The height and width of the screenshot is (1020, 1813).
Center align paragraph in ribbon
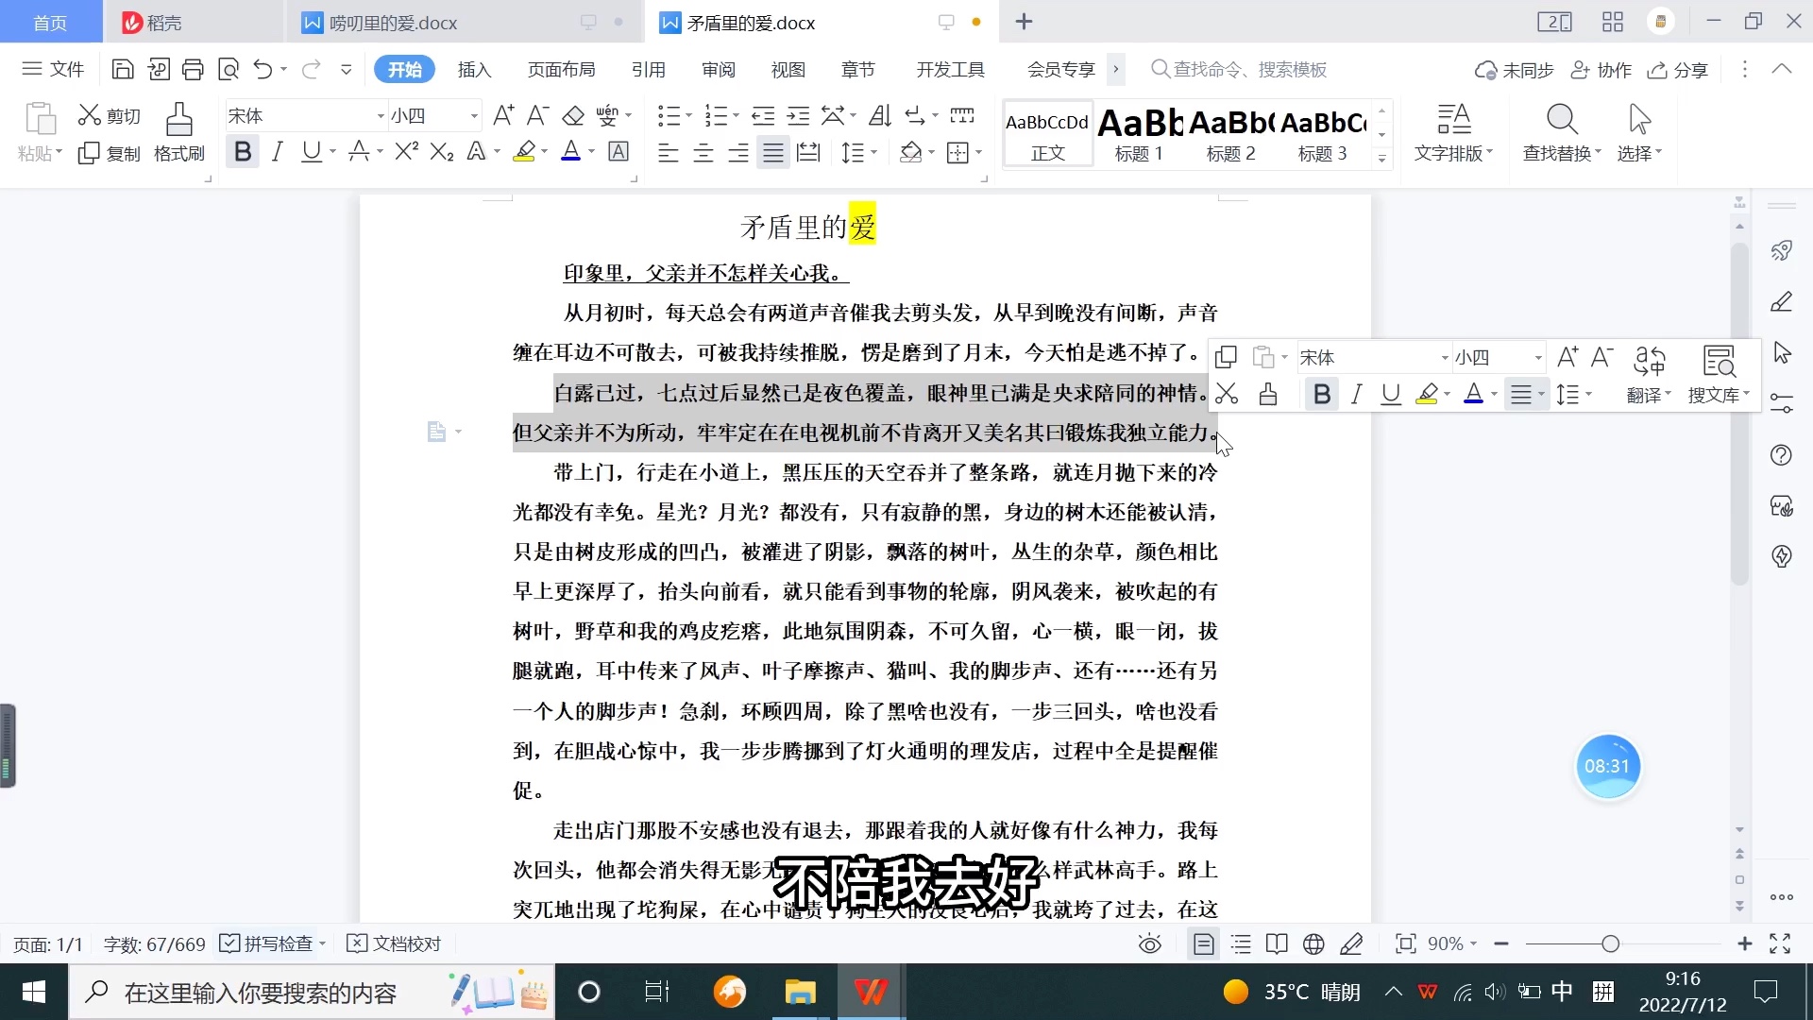[703, 152]
